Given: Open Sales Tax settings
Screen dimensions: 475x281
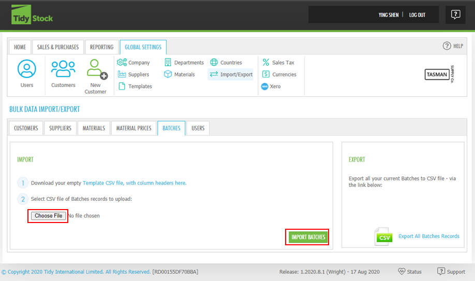Looking at the screenshot, I should pos(278,63).
